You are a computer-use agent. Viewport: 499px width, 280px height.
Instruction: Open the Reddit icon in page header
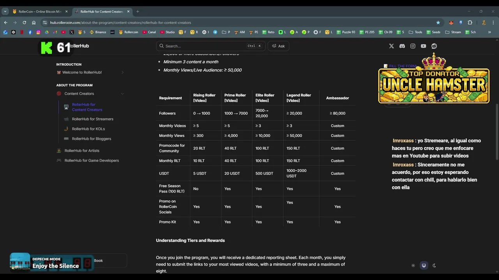coord(434,46)
